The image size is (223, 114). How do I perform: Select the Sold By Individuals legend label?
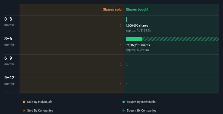[40, 102]
